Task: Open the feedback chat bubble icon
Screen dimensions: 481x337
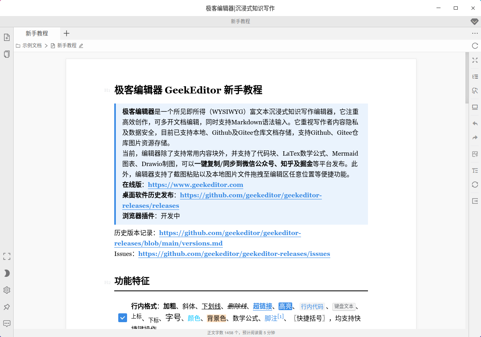Action: coord(7,323)
